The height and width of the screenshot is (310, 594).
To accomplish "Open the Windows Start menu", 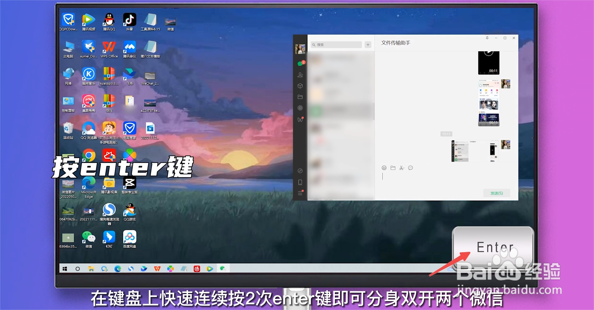I will (65, 269).
